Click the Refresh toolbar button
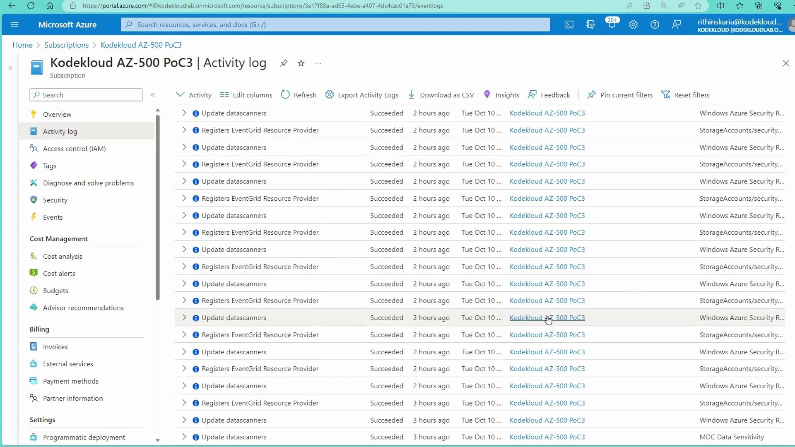 click(x=299, y=95)
